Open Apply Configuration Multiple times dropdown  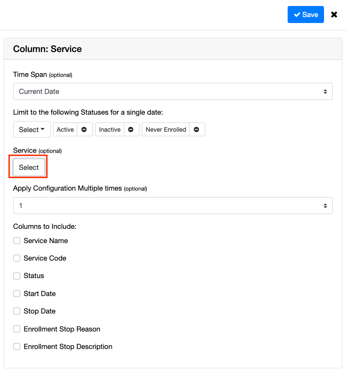(x=173, y=205)
